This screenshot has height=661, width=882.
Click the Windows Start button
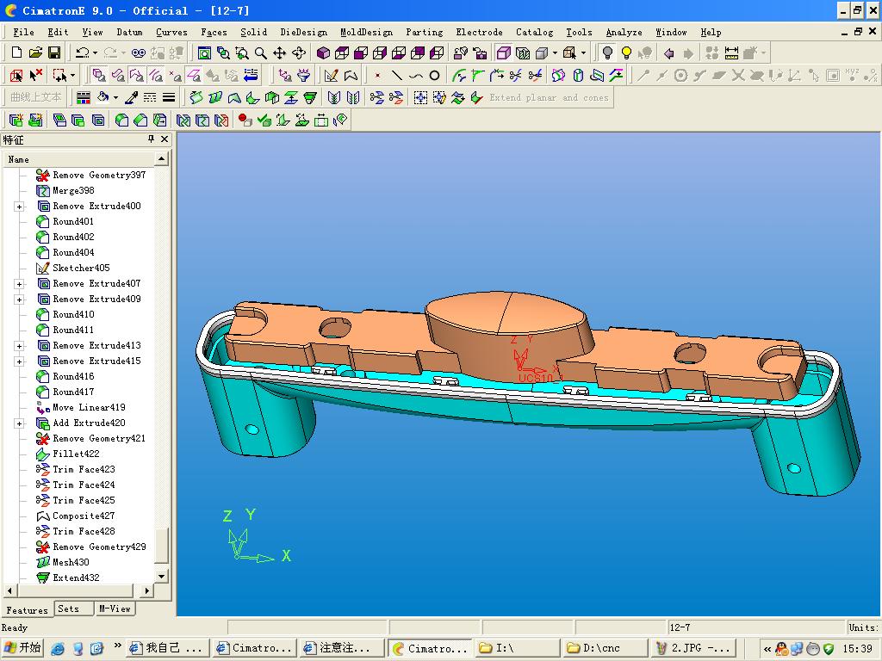click(x=22, y=648)
